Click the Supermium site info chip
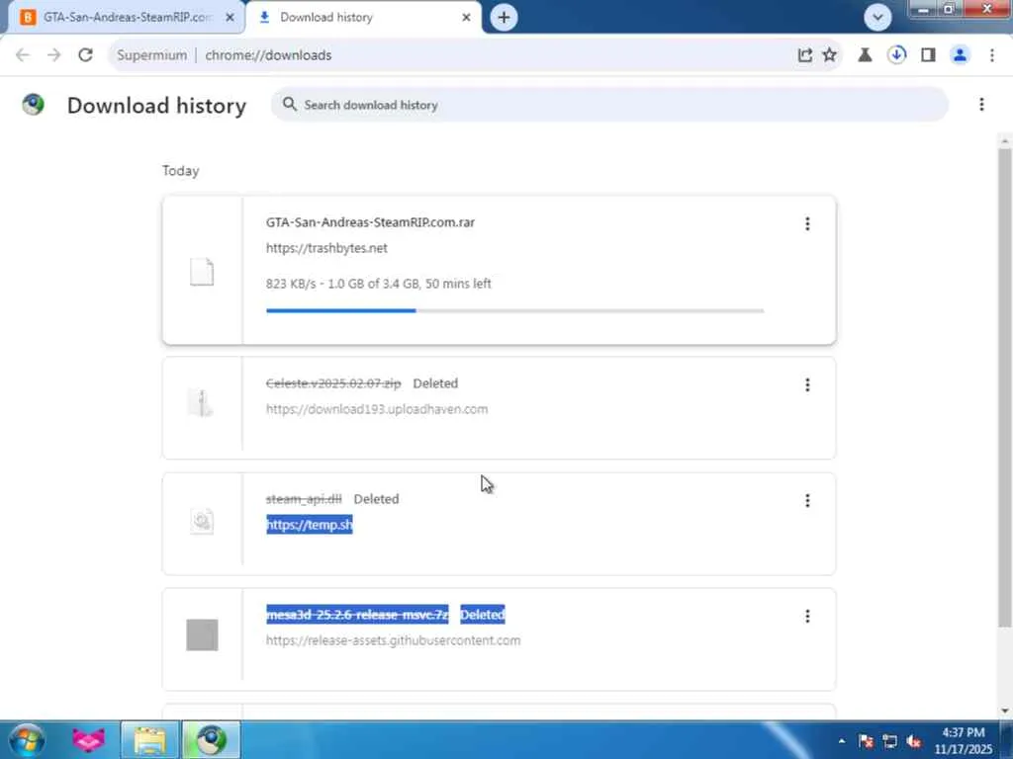Viewport: 1013px width, 759px height. coord(151,55)
